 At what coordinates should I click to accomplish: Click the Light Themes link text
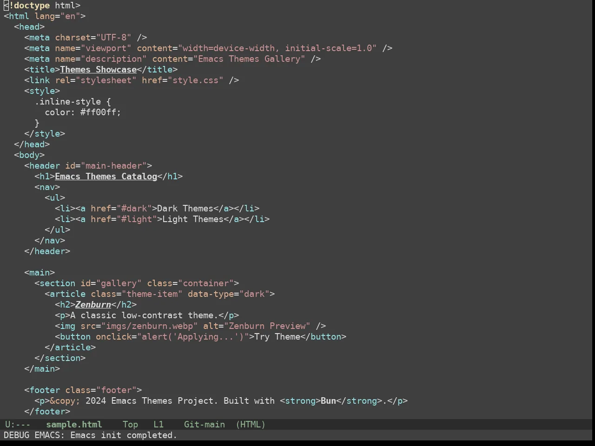point(193,219)
